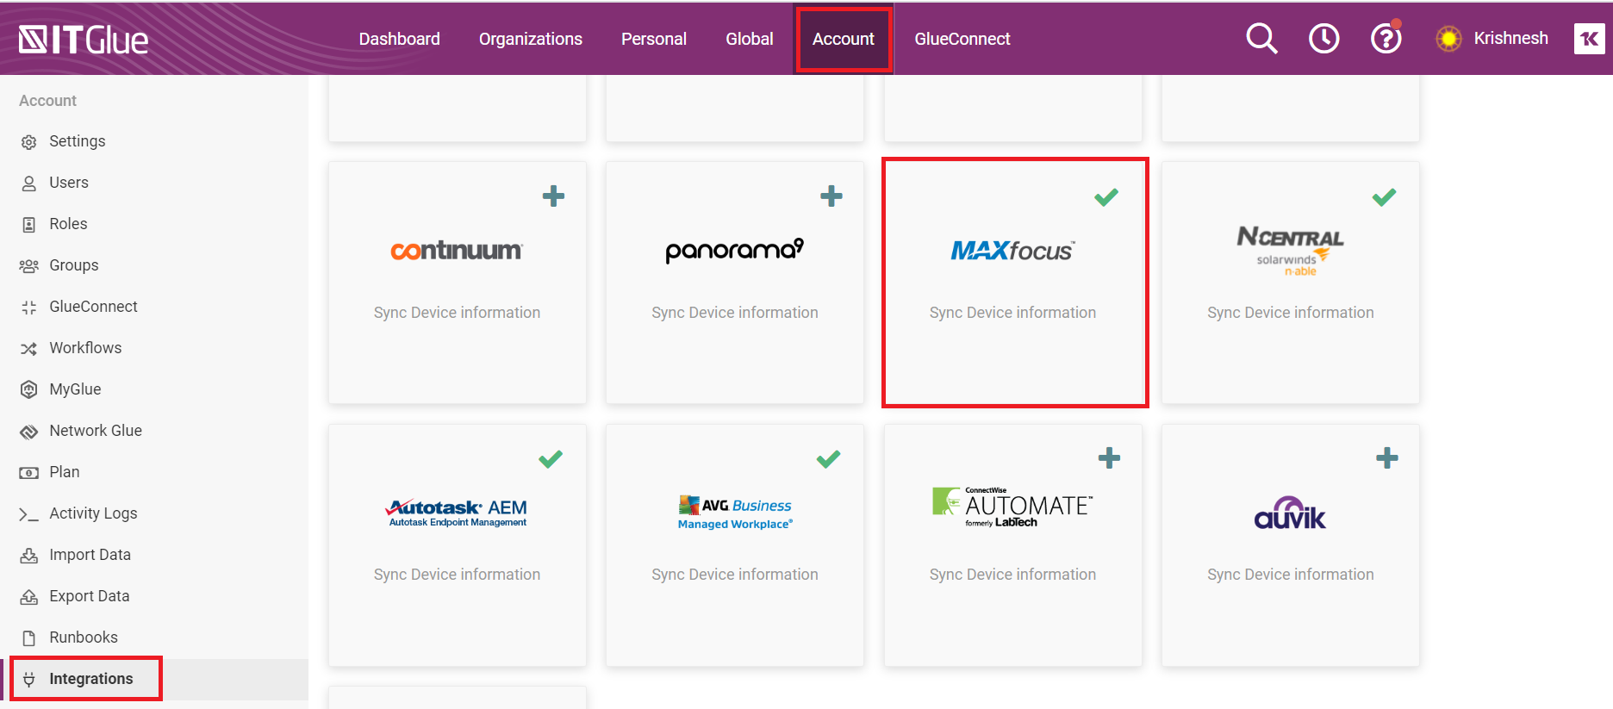Click the Runbooks document icon
Image resolution: width=1613 pixels, height=709 pixels.
[x=29, y=638]
